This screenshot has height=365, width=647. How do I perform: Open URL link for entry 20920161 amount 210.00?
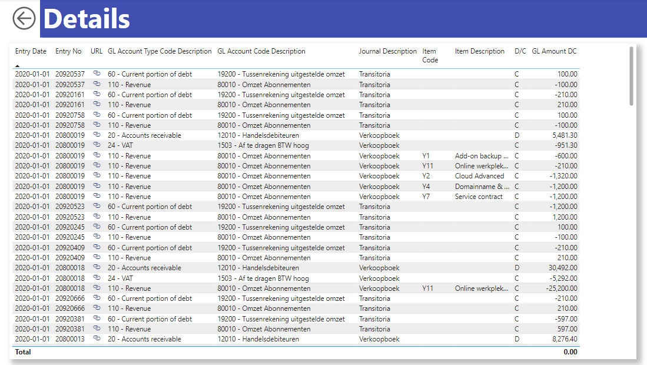(97, 104)
